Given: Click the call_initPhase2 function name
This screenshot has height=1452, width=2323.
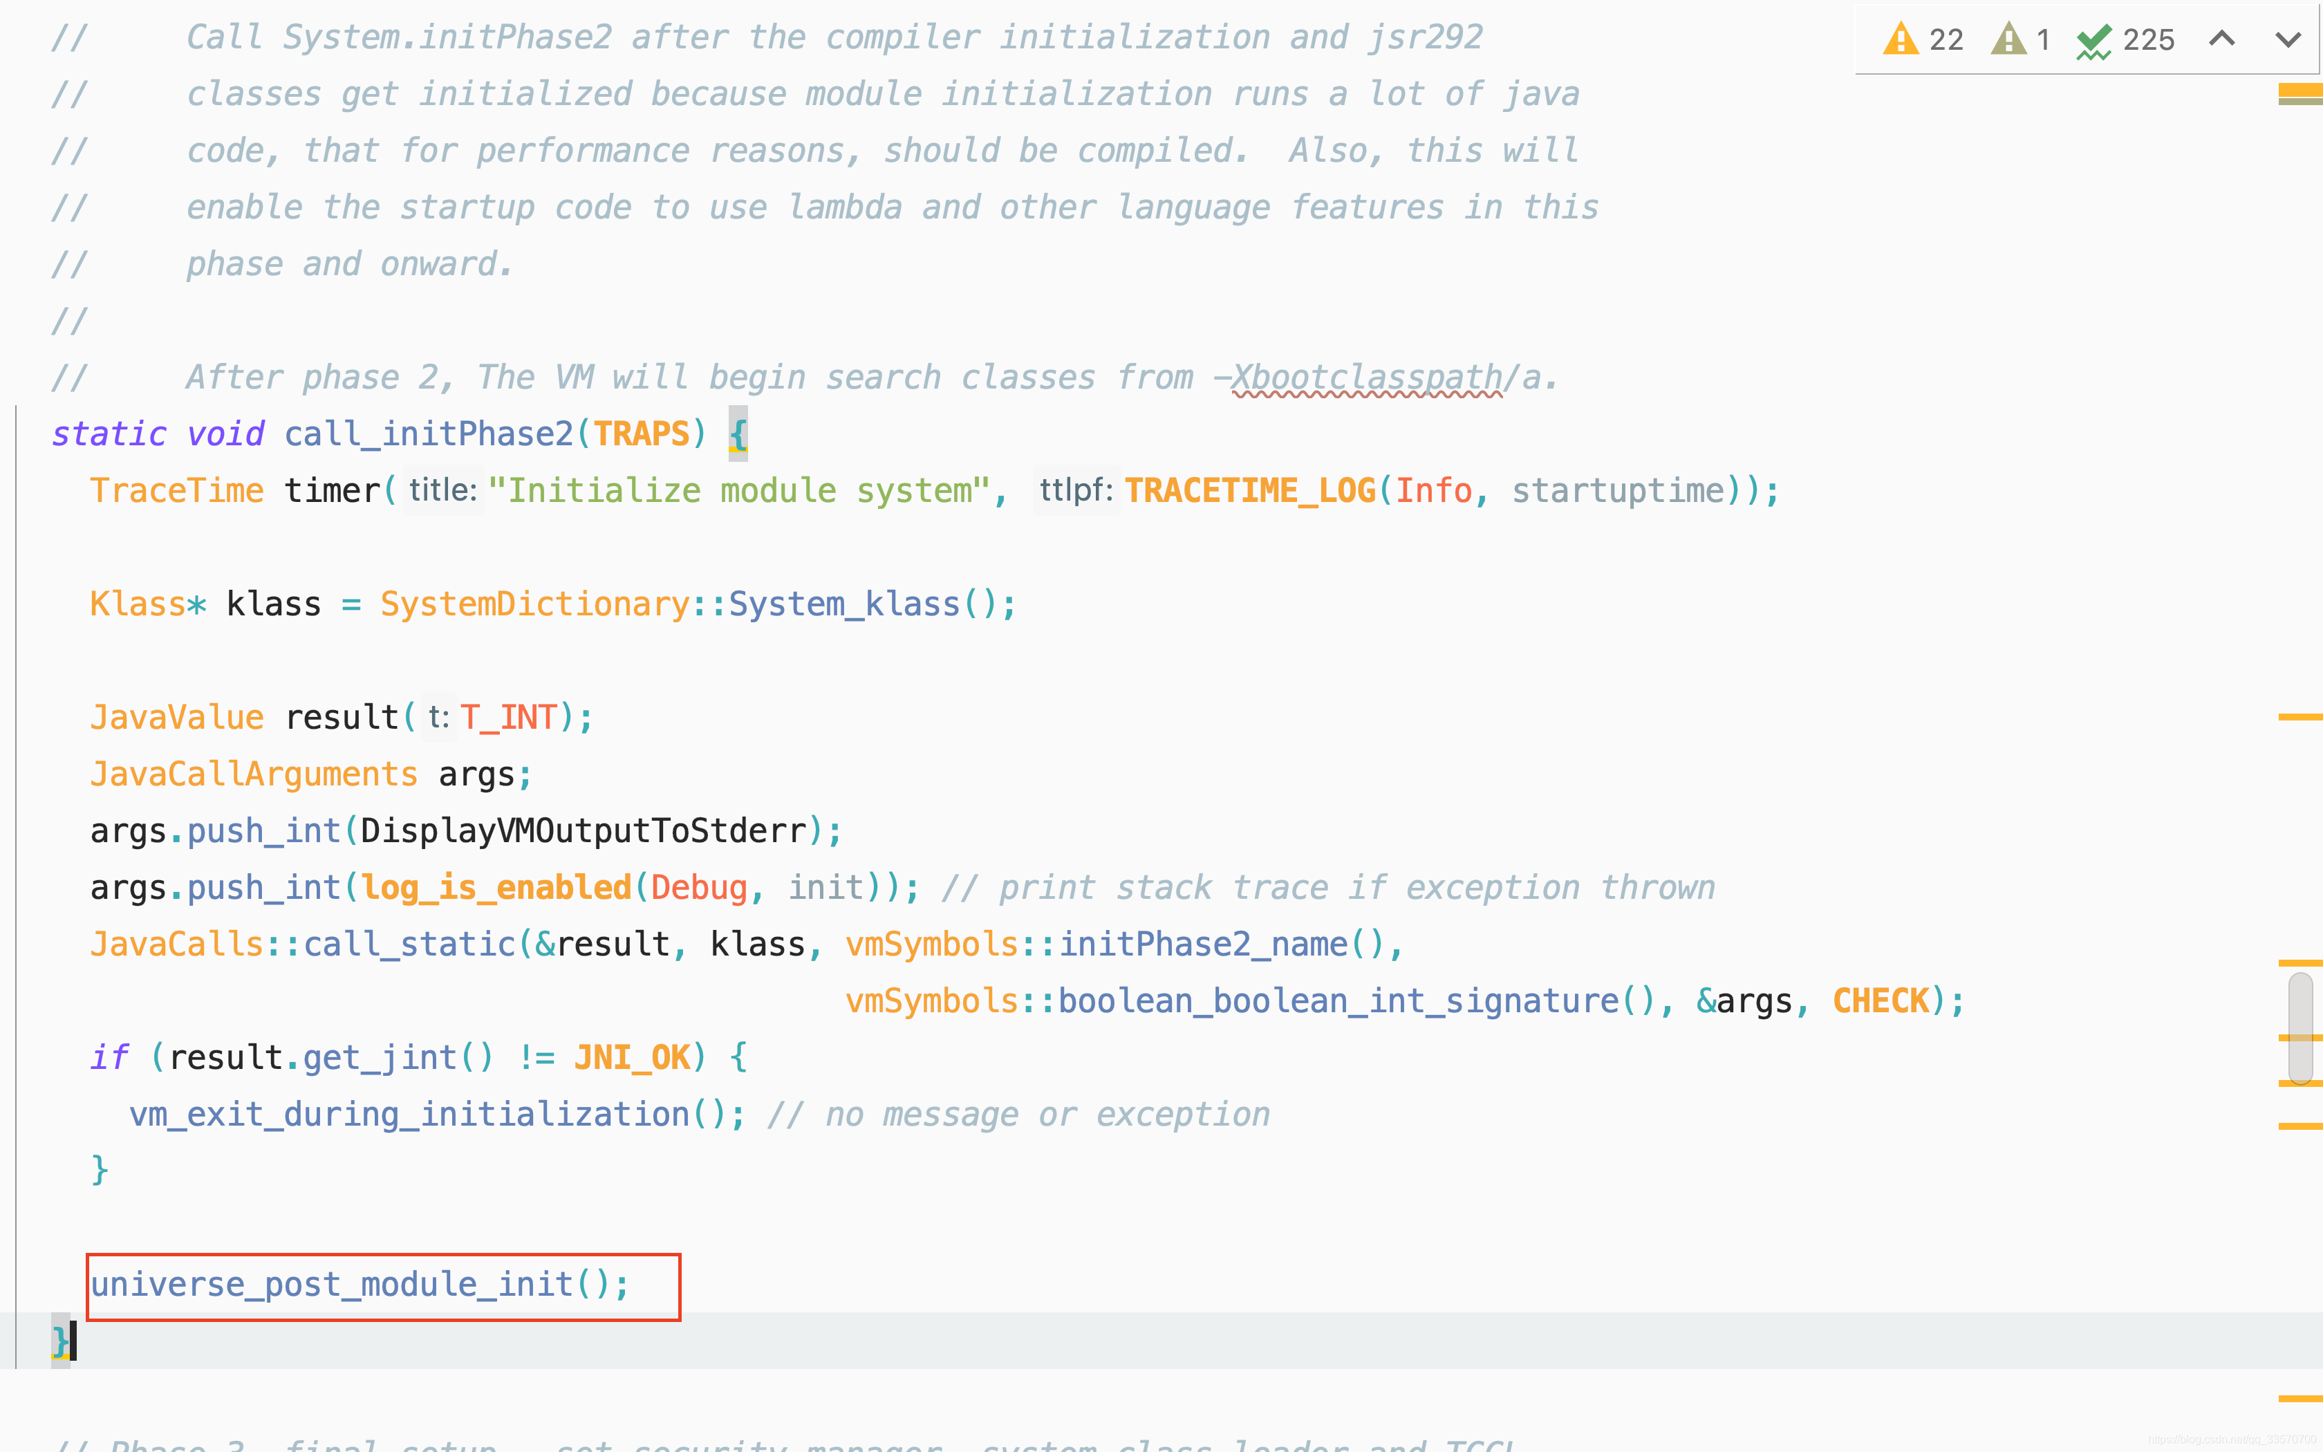Looking at the screenshot, I should tap(428, 434).
